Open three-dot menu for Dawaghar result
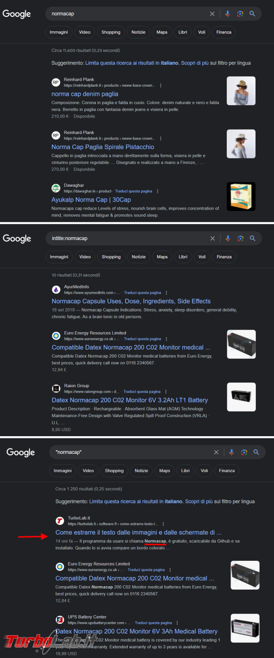This screenshot has height=658, width=274. coord(158,191)
